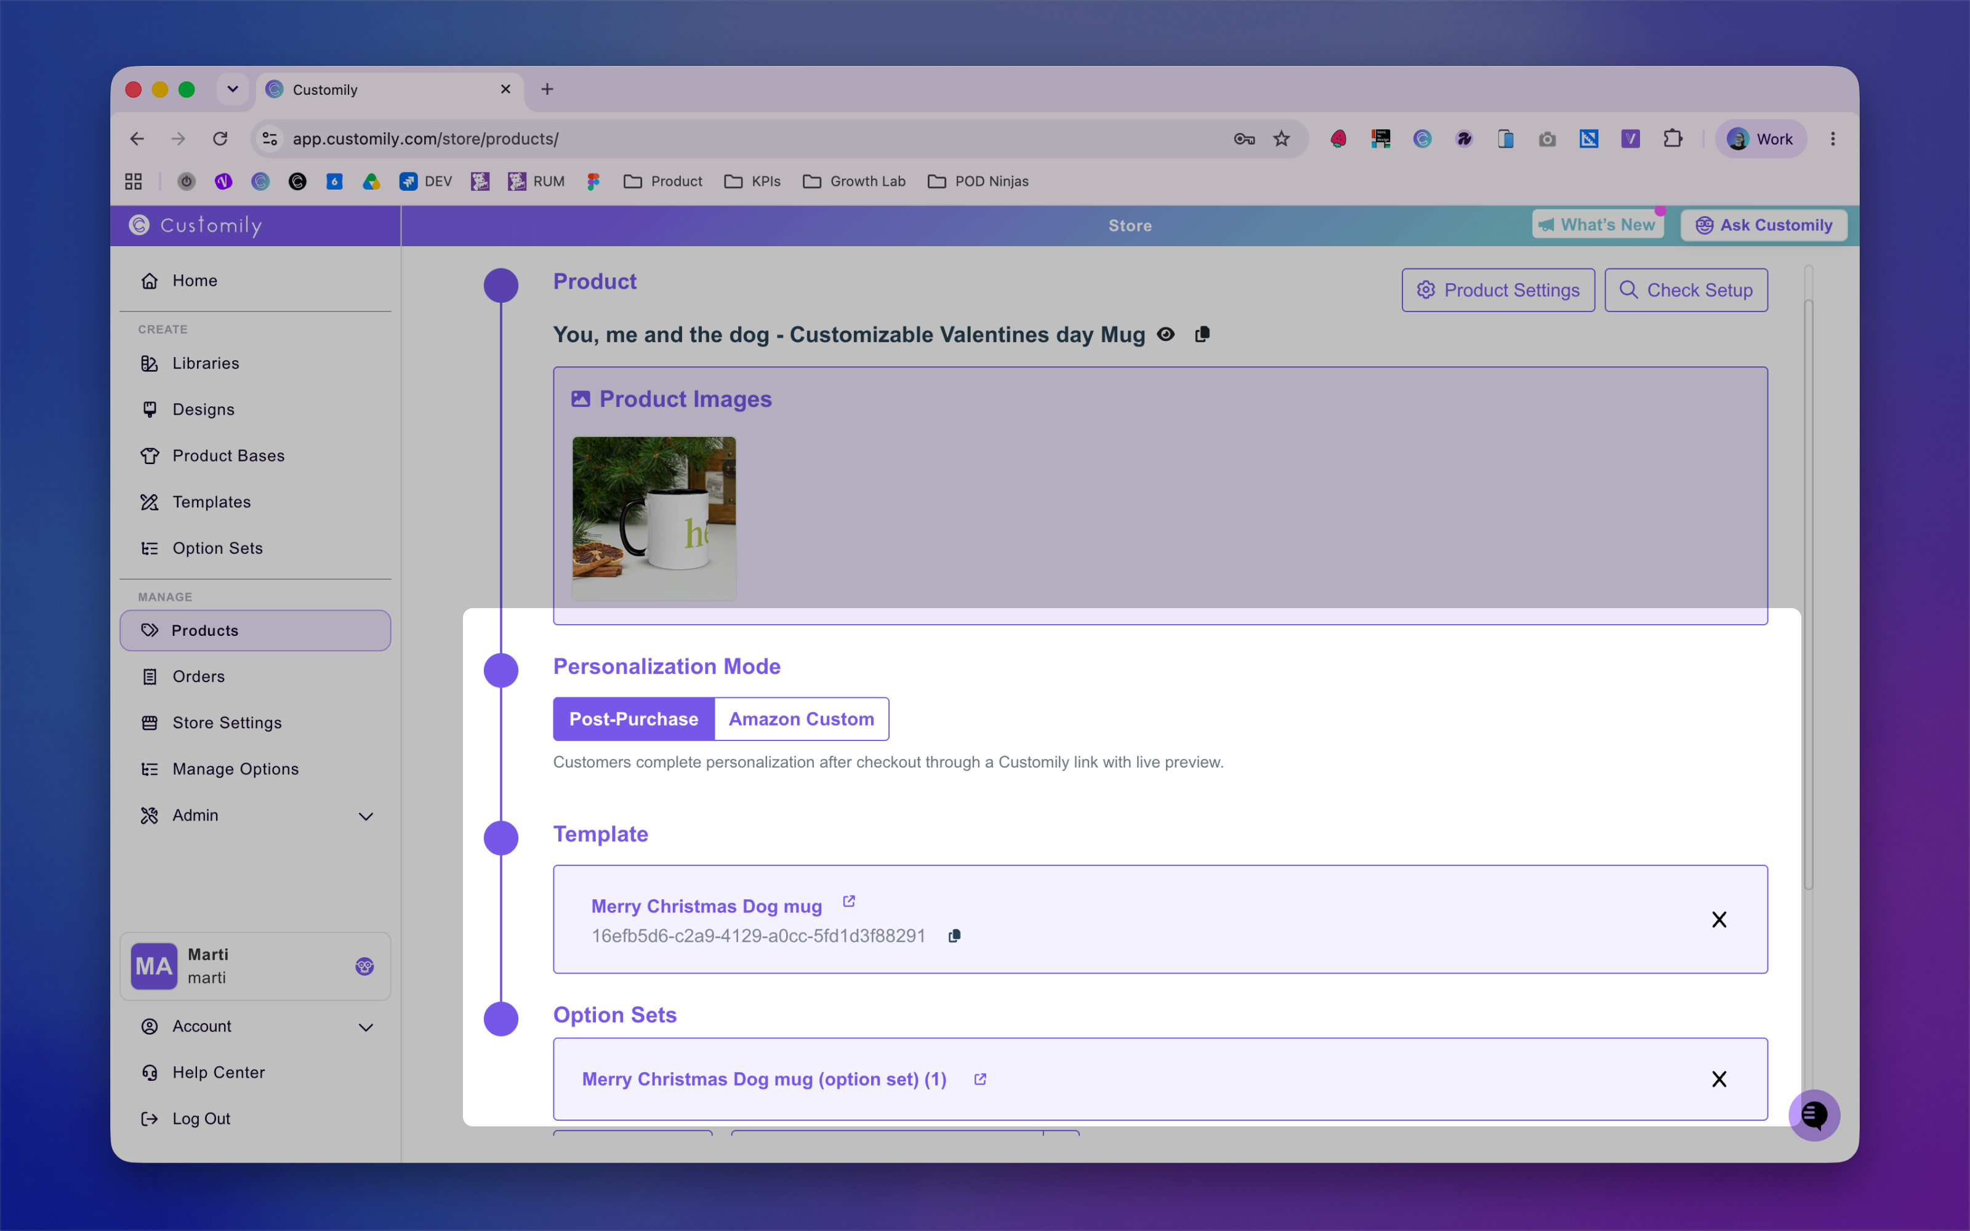Open the Extensions puzzle icon
This screenshot has width=1970, height=1231.
1672,139
